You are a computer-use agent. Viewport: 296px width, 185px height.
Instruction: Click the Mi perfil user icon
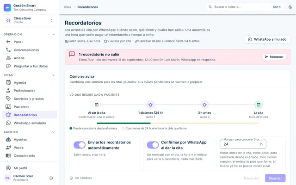pyautogui.click(x=8, y=168)
